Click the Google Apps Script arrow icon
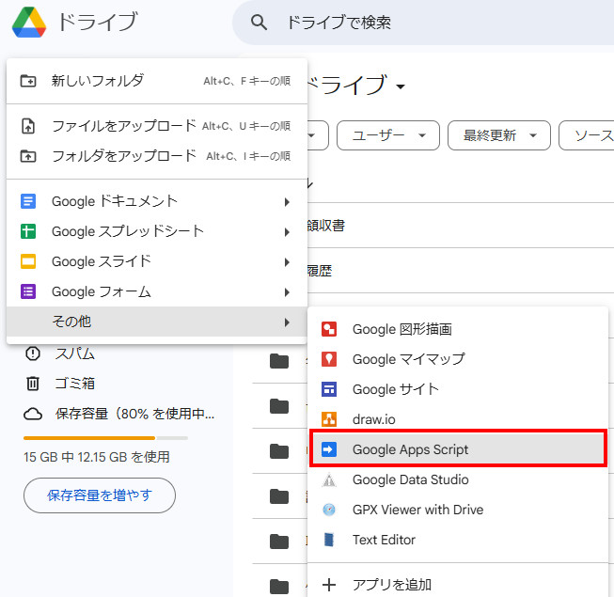Screen dimensions: 614x597 click(329, 449)
